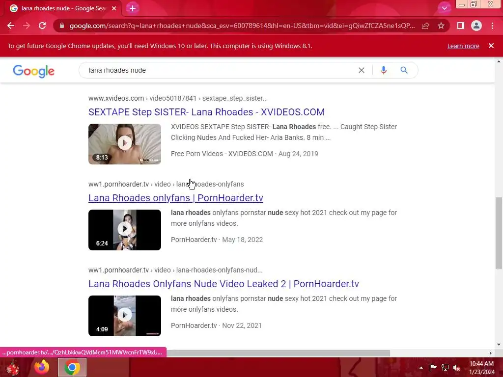
Task: Share this page using the share icon
Action: pos(425,26)
